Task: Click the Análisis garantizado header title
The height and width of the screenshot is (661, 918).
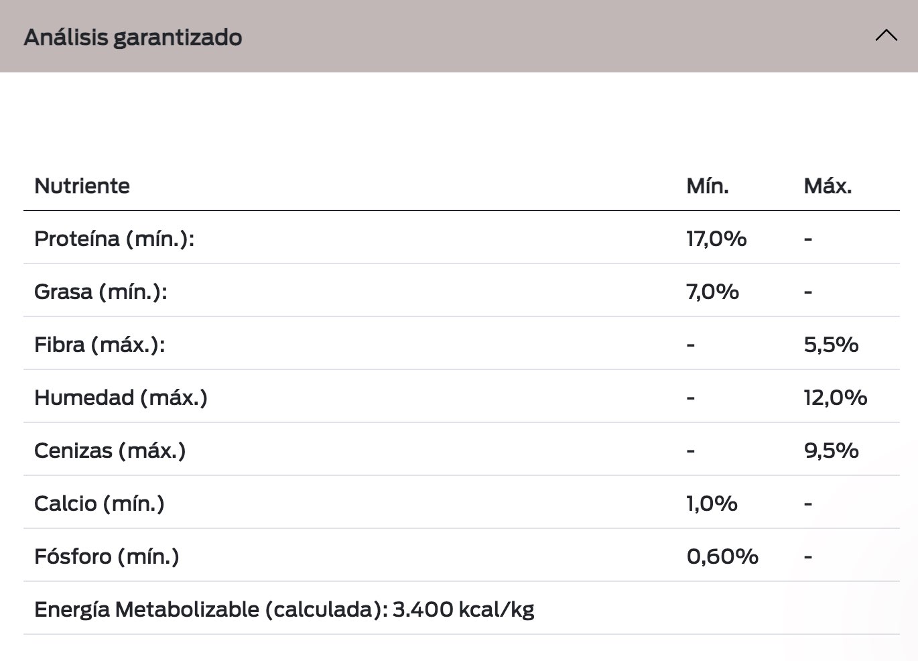Action: click(133, 37)
